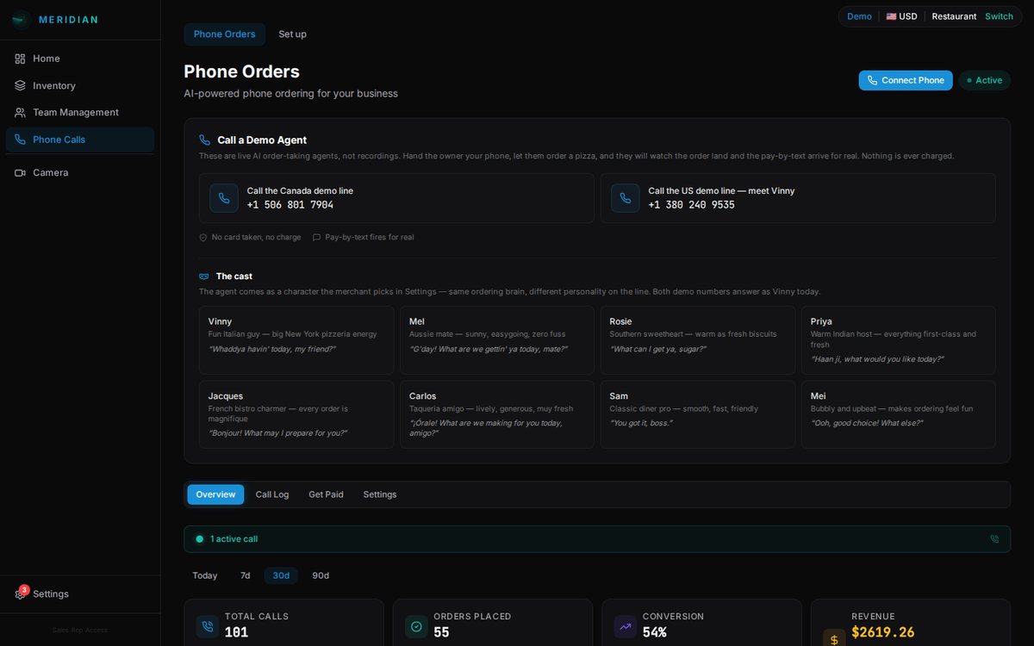1034x646 pixels.
Task: Click the Conversion trend arrow icon
Action: (626, 626)
